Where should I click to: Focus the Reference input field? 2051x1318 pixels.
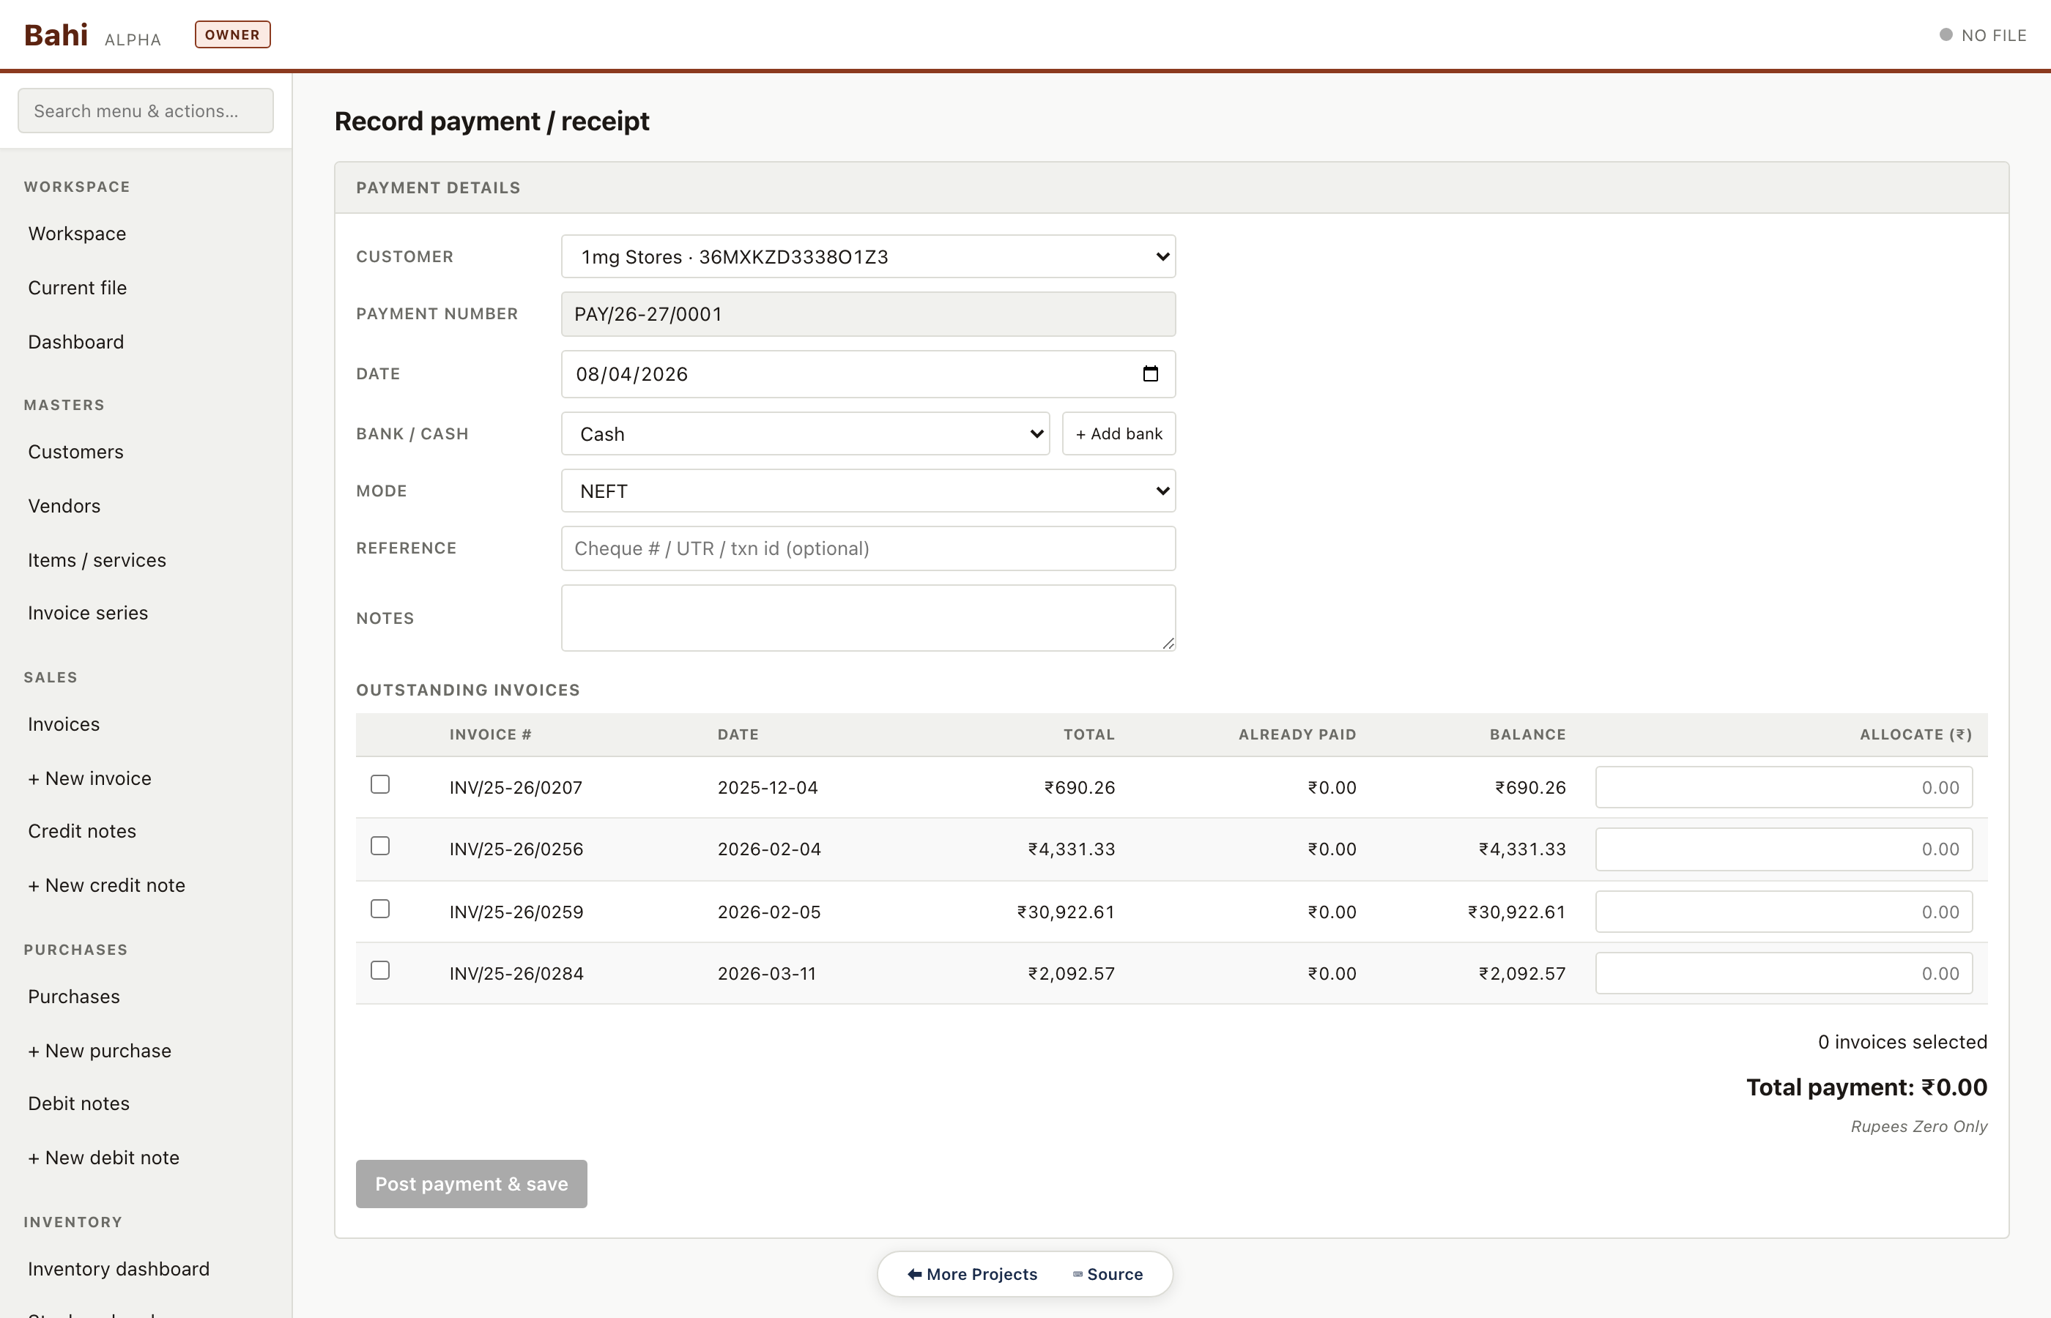coord(867,548)
